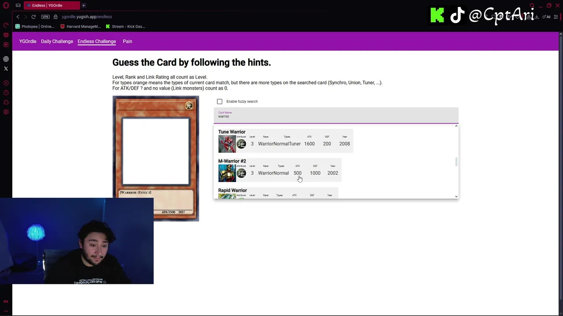Open browsing history clock icon
Image resolution: width=563 pixels, height=316 pixels.
(6, 93)
